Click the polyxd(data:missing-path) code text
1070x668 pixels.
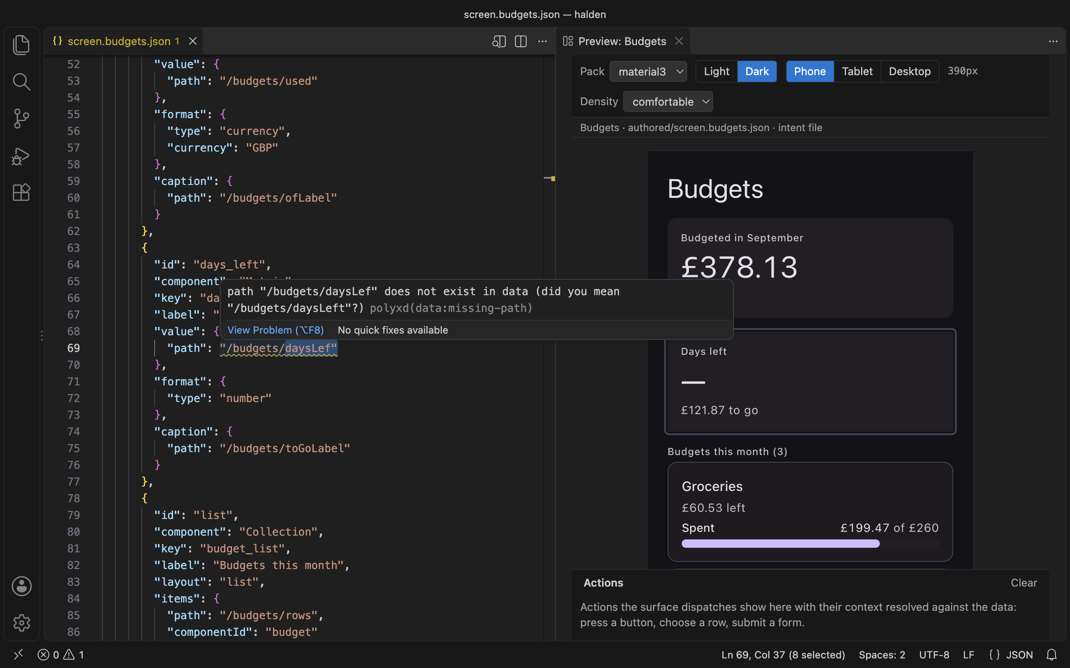coord(451,308)
